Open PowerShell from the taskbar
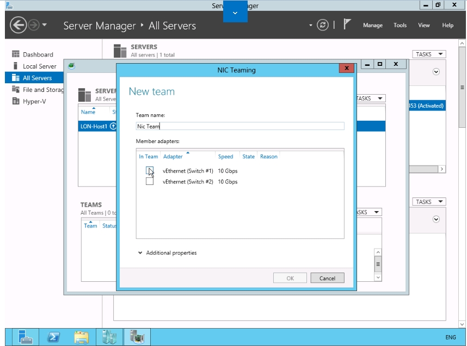The image size is (467, 346). 53,337
